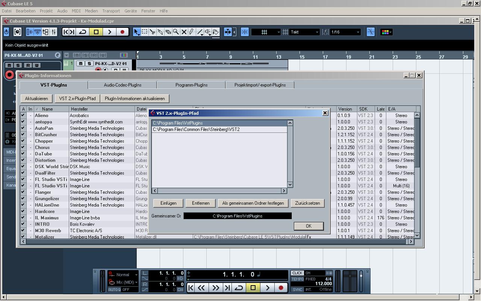Toggle TEMPO track in transport panel
The width and height of the screenshot is (481, 301).
coord(297,279)
